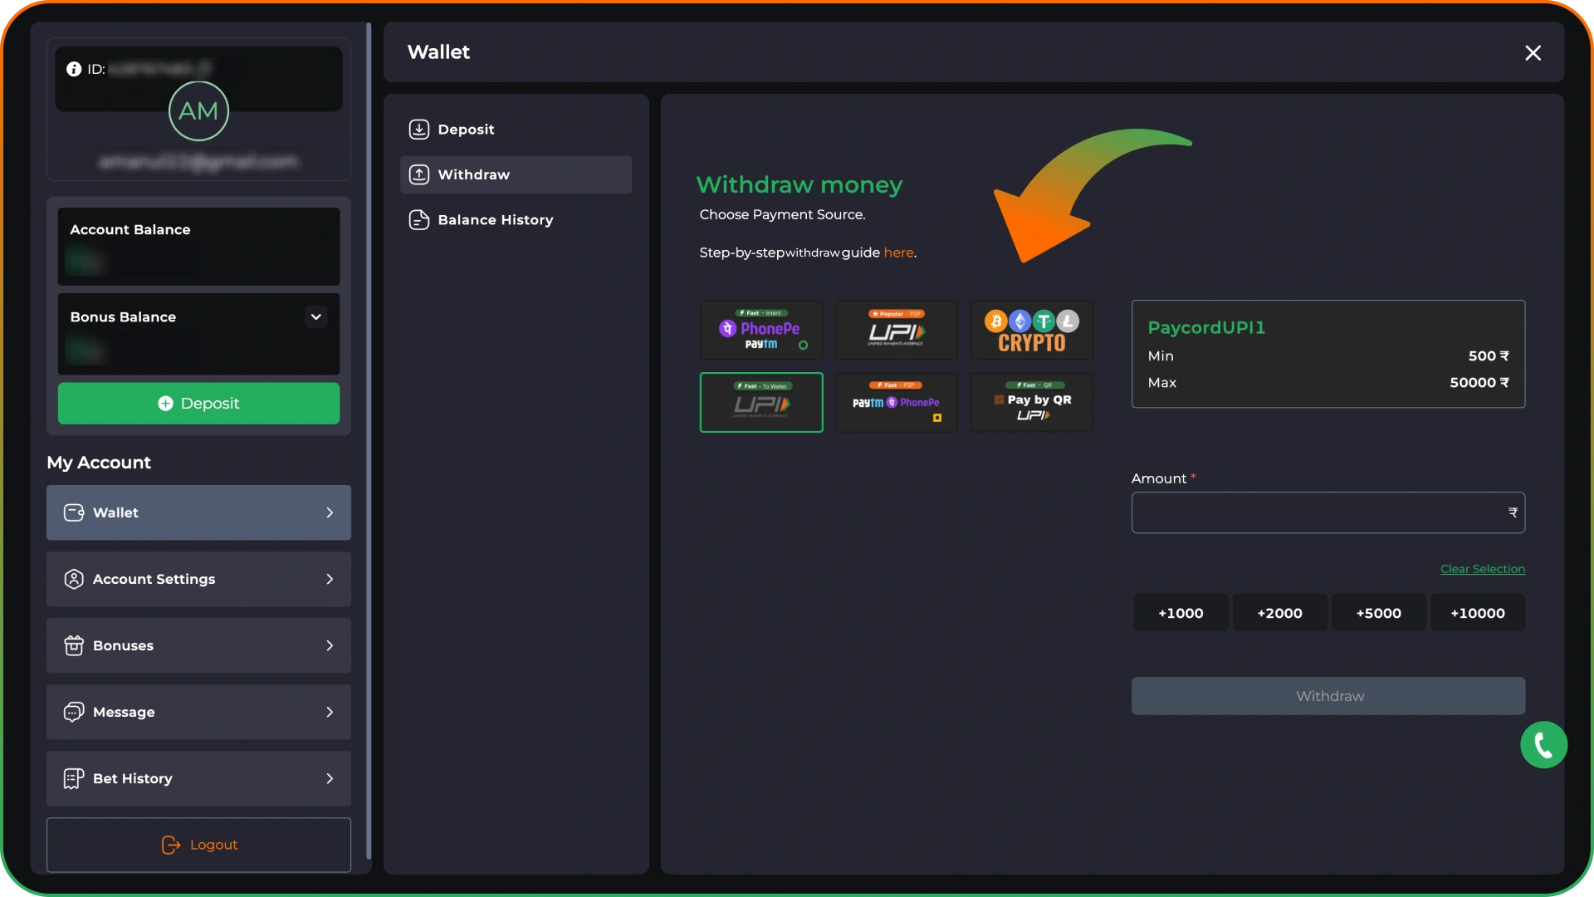1594x897 pixels.
Task: Click the green phone support icon
Action: click(x=1543, y=744)
